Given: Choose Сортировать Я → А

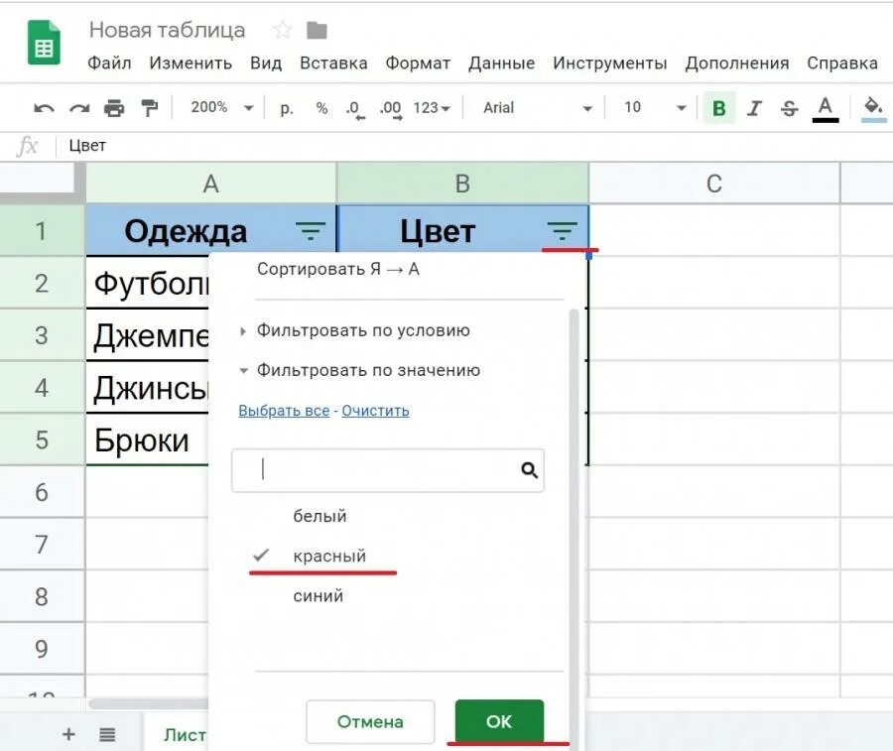Looking at the screenshot, I should tap(338, 269).
